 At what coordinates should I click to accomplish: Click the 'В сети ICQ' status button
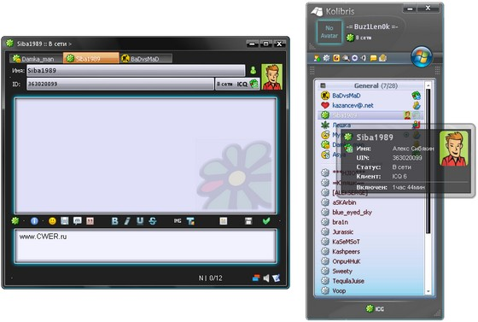coord(237,84)
